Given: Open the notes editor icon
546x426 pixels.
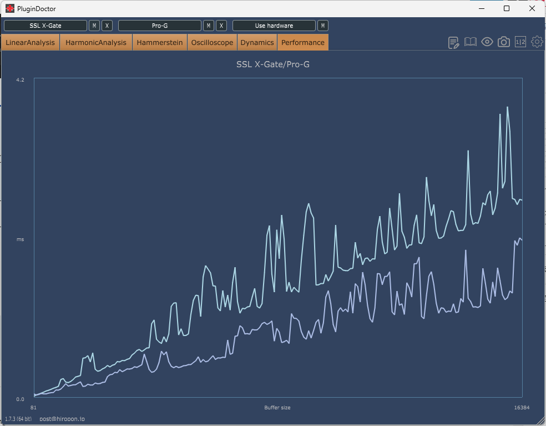Looking at the screenshot, I should [x=453, y=43].
